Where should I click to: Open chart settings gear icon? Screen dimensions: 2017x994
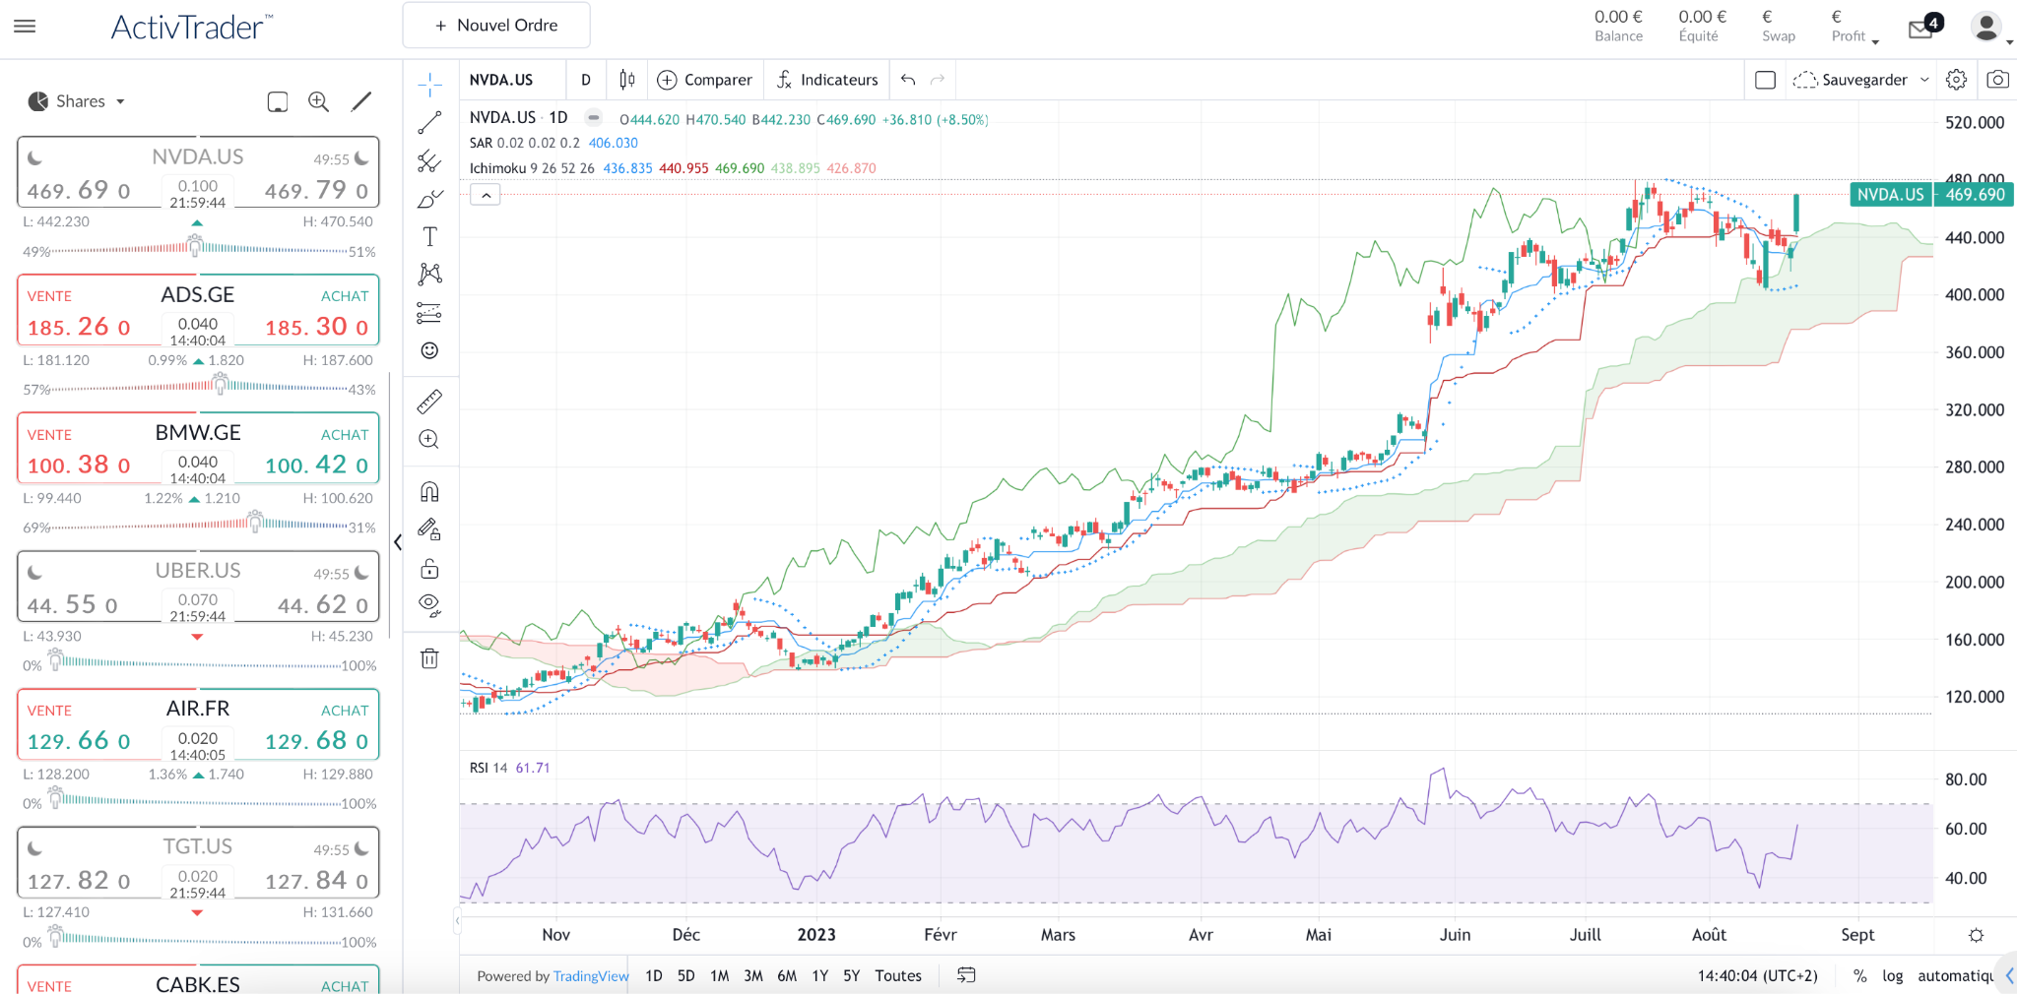coord(1957,80)
